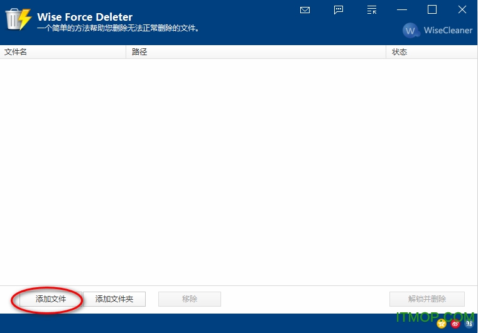Close the Wise Force Deleter window
Image resolution: width=478 pixels, height=333 pixels.
[462, 10]
